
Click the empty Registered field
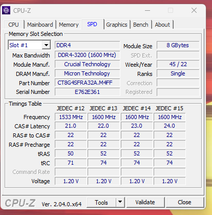pyautogui.click(x=178, y=92)
